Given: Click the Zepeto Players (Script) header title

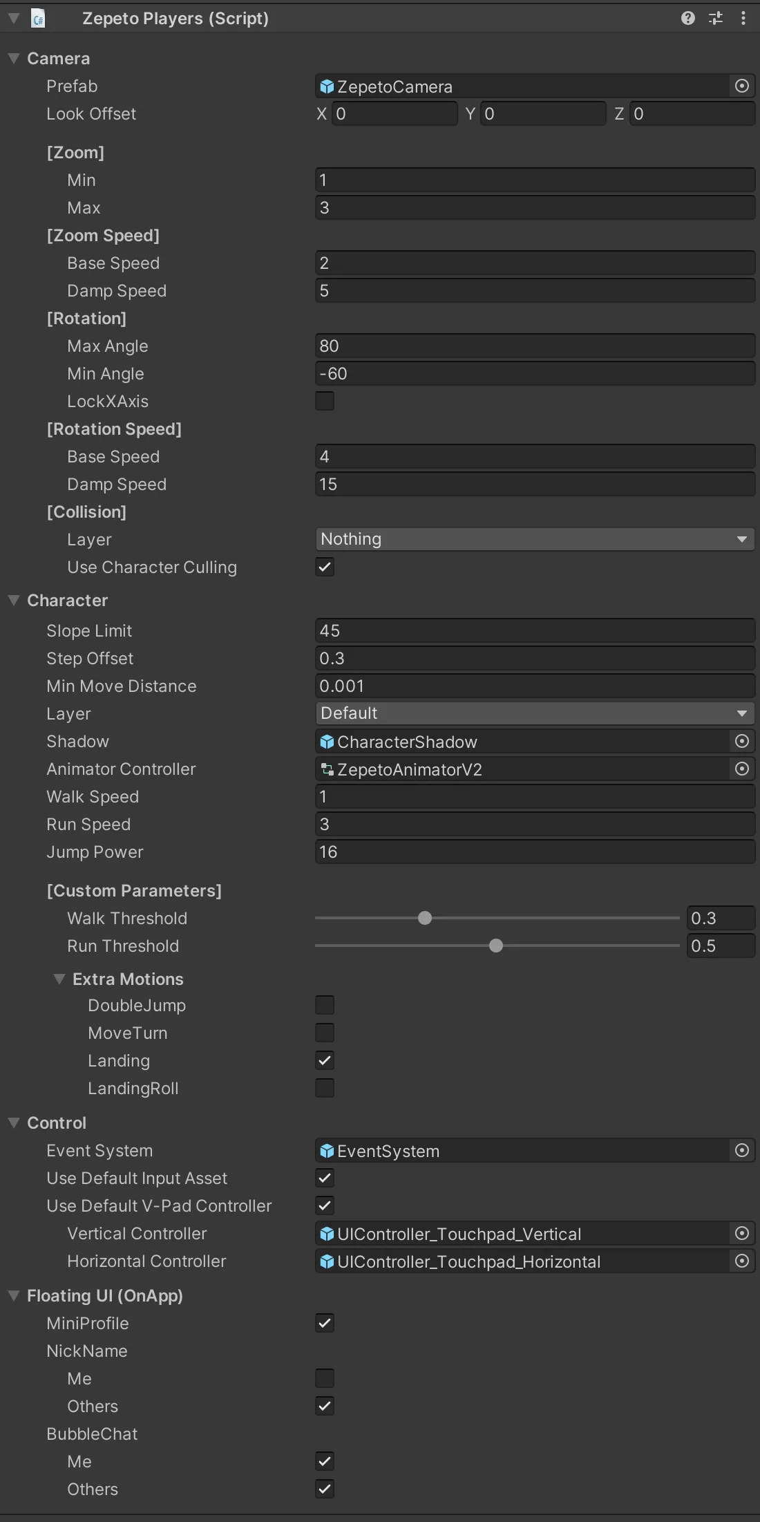Looking at the screenshot, I should click(x=175, y=19).
